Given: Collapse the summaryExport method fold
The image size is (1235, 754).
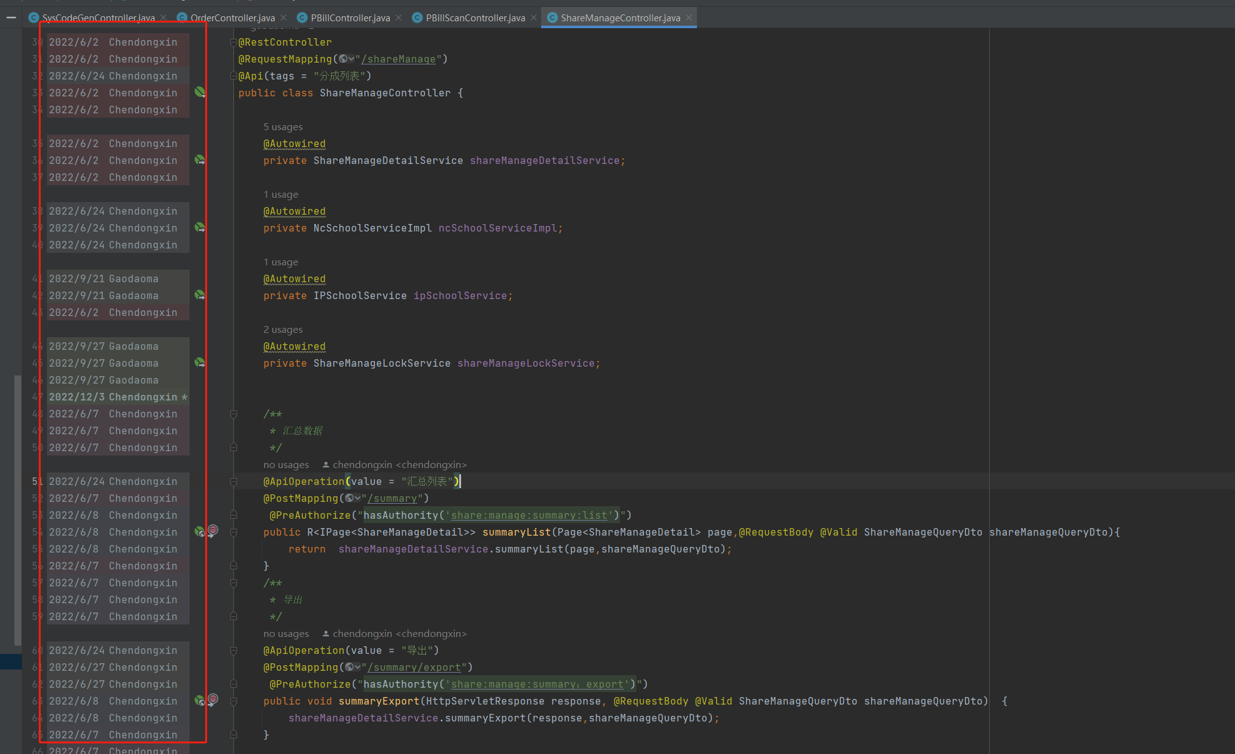Looking at the screenshot, I should 233,701.
